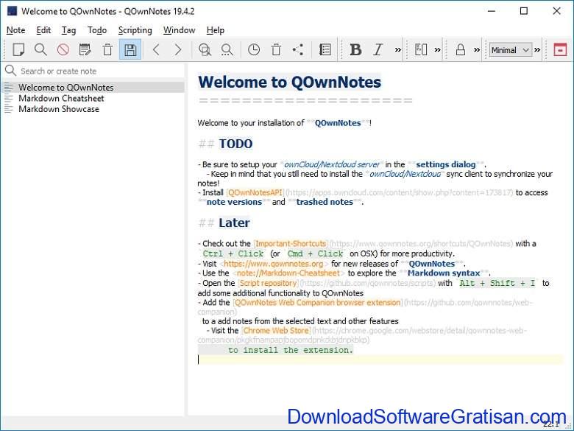Go forward with right arrow icon

[x=178, y=49]
